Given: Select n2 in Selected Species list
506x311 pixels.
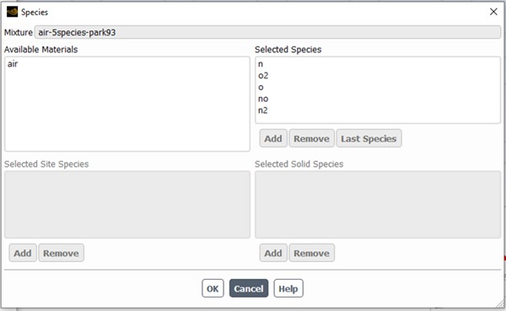Looking at the screenshot, I should click(262, 110).
